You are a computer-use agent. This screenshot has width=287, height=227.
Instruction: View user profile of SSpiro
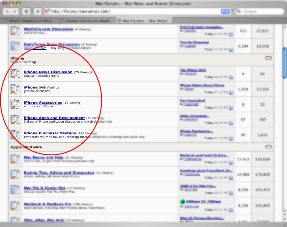(x=189, y=89)
